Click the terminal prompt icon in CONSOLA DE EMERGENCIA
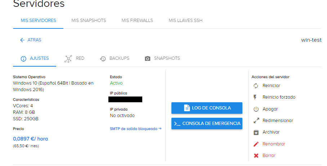This screenshot has height=166, width=327. 177,124
